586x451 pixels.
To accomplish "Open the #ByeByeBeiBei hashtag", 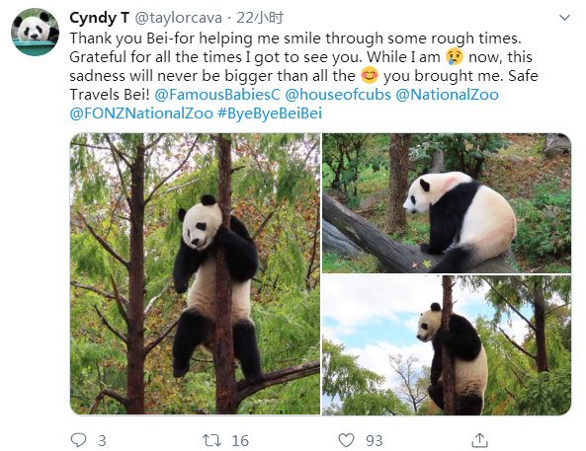I will point(270,113).
